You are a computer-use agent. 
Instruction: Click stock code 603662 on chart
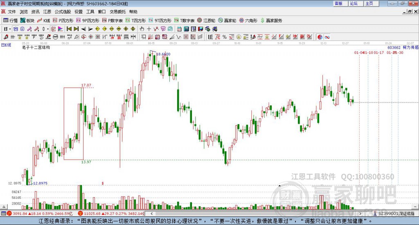[394, 47]
